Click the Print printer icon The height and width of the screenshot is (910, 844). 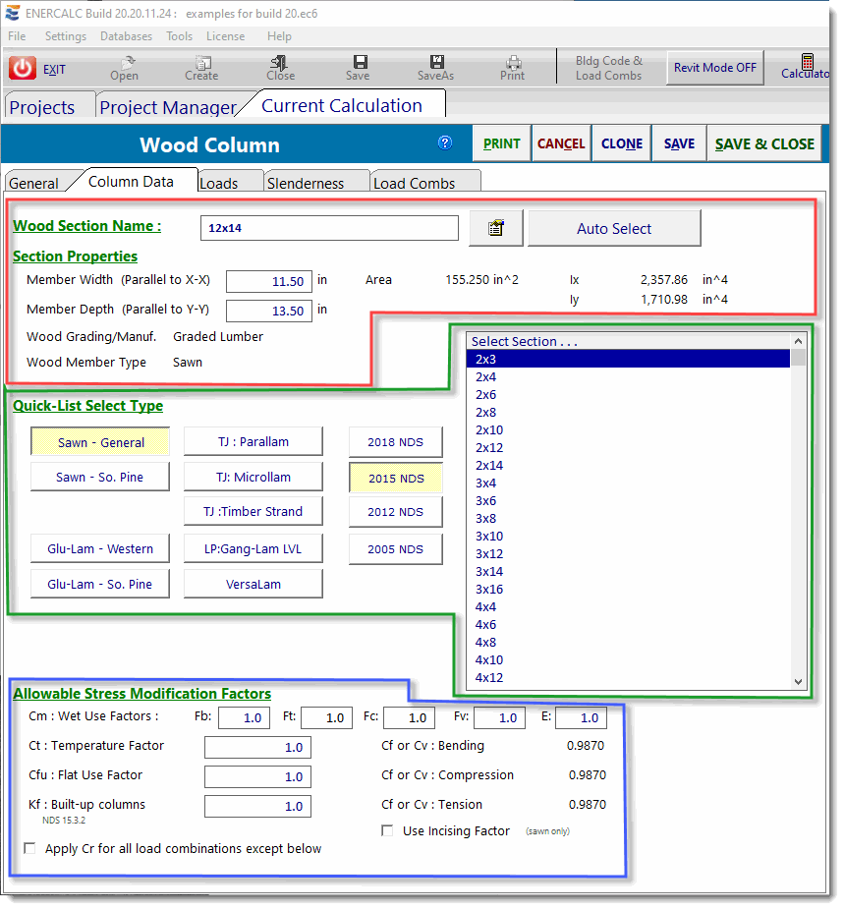pyautogui.click(x=512, y=62)
